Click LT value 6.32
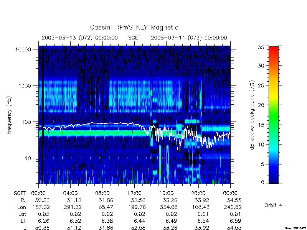Image resolution: width=307 pixels, height=230 pixels. pyautogui.click(x=76, y=221)
